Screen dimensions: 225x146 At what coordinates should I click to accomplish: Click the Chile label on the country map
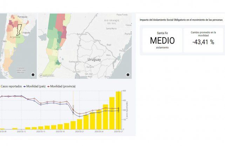pyautogui.click(x=4, y=41)
